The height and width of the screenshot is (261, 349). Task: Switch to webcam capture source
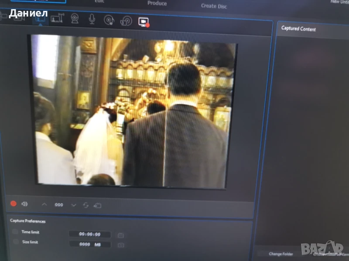click(x=75, y=19)
